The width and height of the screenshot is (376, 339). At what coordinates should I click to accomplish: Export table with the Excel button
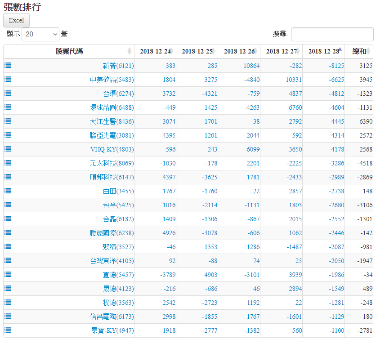(16, 20)
